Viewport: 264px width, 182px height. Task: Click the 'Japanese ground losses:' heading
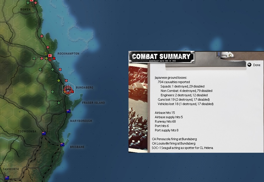pyautogui.click(x=171, y=78)
